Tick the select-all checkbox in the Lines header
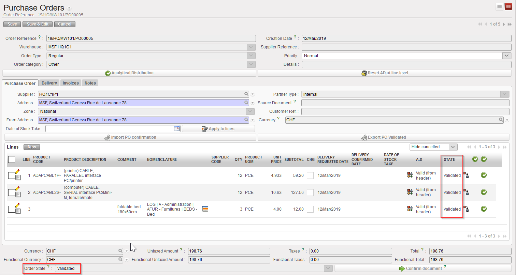This screenshot has height=275, width=516. (x=12, y=159)
